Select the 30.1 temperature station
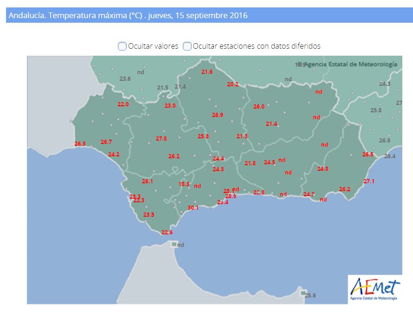 [x=193, y=208]
